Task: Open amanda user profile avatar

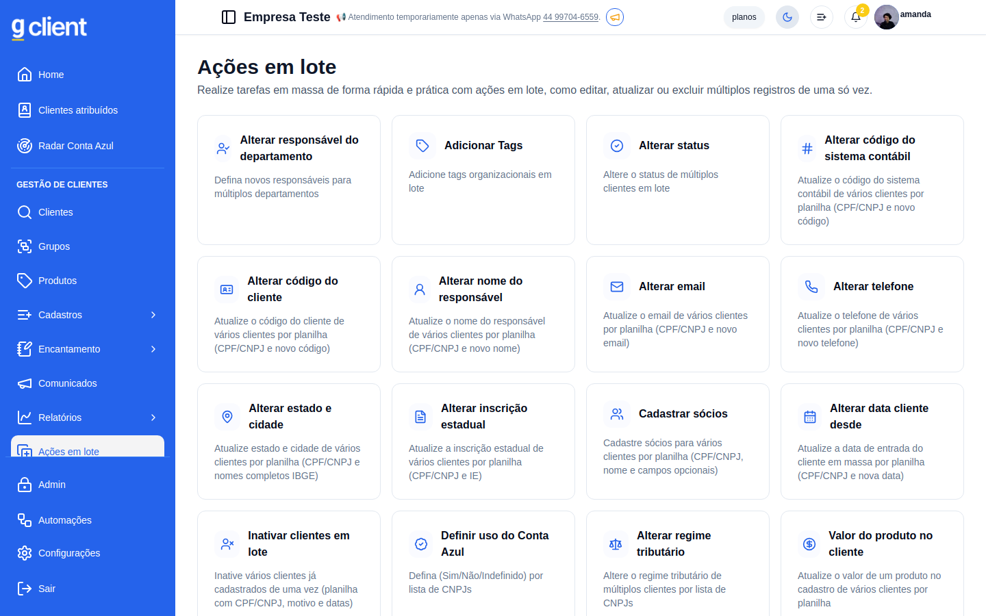Action: pyautogui.click(x=886, y=17)
